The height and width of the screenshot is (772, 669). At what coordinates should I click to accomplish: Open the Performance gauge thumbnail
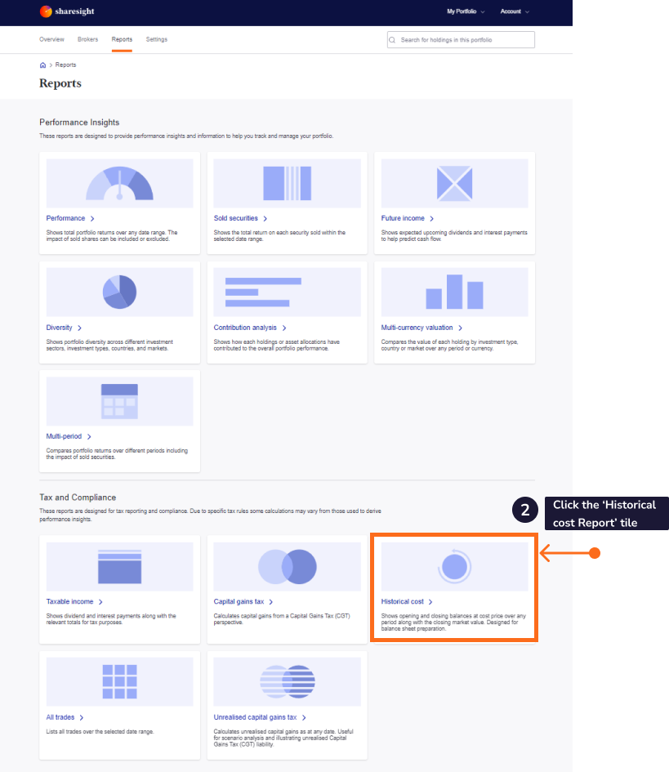click(x=119, y=183)
